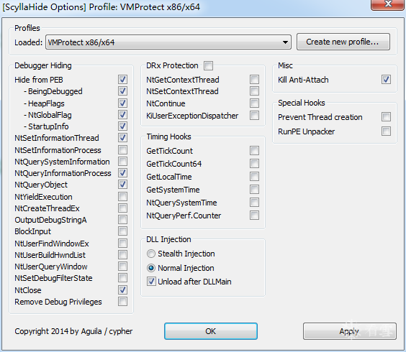Enable NtUserFindWindowEx checkbox
406x352 pixels.
[122, 243]
